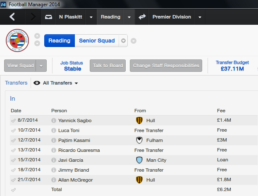The image size is (258, 196).
Task: Open the View Squad dropdown arrow
Action: tap(41, 66)
